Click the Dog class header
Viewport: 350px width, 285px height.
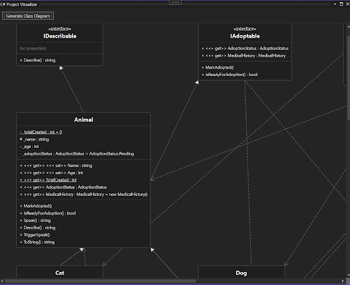pos(241,273)
